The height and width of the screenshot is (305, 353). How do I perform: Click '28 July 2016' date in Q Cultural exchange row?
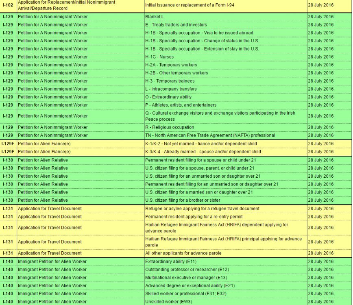(x=329, y=116)
